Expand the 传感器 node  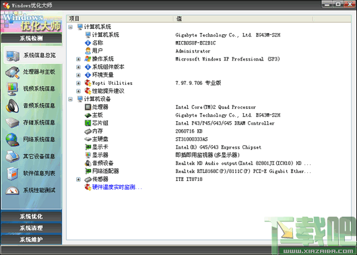tap(78, 179)
